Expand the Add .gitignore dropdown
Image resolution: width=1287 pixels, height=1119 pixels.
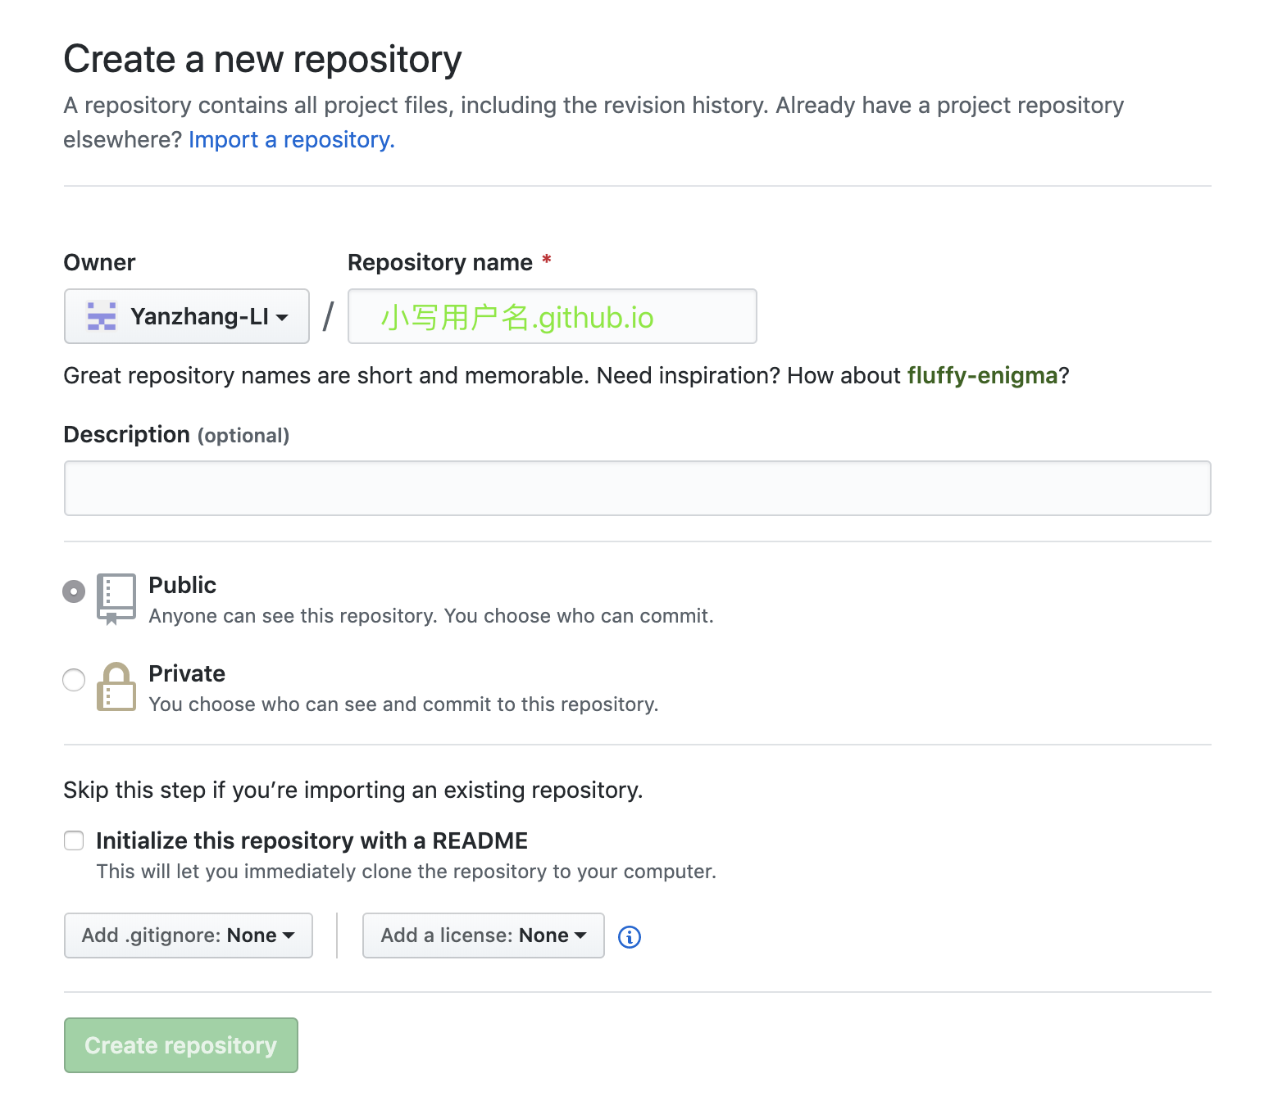pos(188,936)
